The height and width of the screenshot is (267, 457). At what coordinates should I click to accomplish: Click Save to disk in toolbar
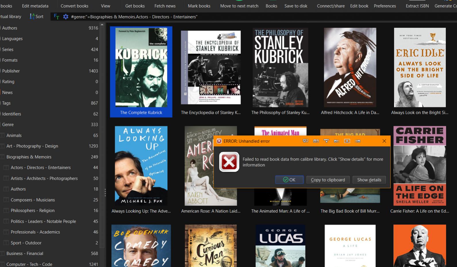pos(296,6)
